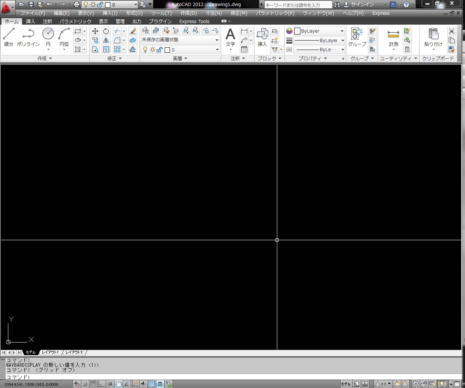The width and height of the screenshot is (465, 388).
Task: Open the 未保存の画層状態 layer state dropdown
Action: point(180,40)
